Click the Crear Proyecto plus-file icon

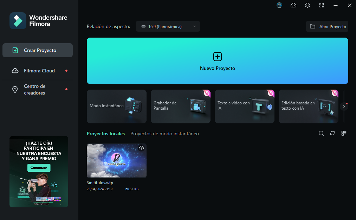15,50
